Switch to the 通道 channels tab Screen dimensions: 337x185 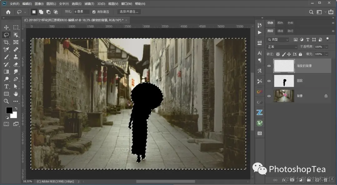(x=280, y=31)
